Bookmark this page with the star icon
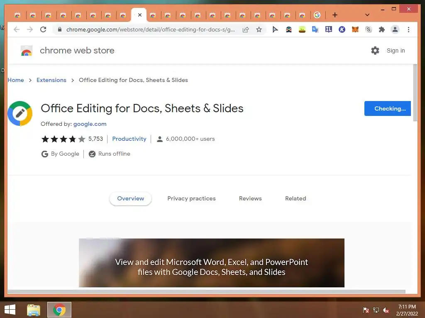This screenshot has height=318, width=425. tap(259, 29)
